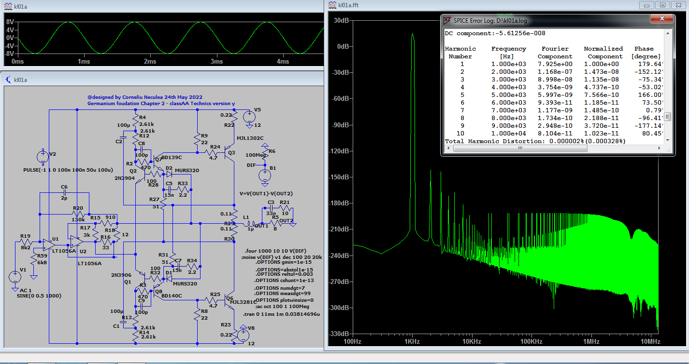Click the Fourier component value 7.925e+00
Viewport: 689px width, 364px height.
pyautogui.click(x=555, y=64)
